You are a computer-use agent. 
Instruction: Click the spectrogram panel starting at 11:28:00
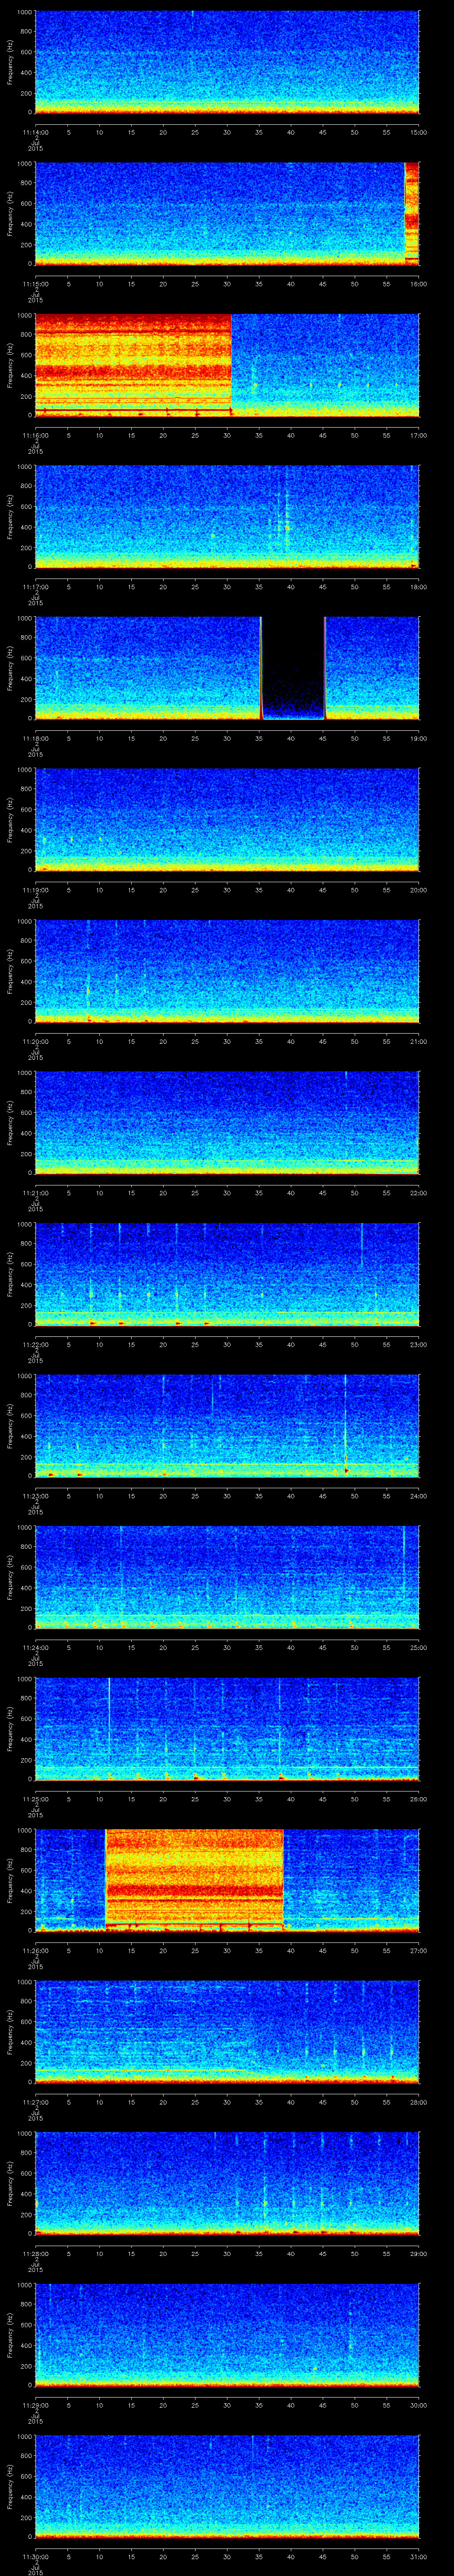pos(227,2183)
